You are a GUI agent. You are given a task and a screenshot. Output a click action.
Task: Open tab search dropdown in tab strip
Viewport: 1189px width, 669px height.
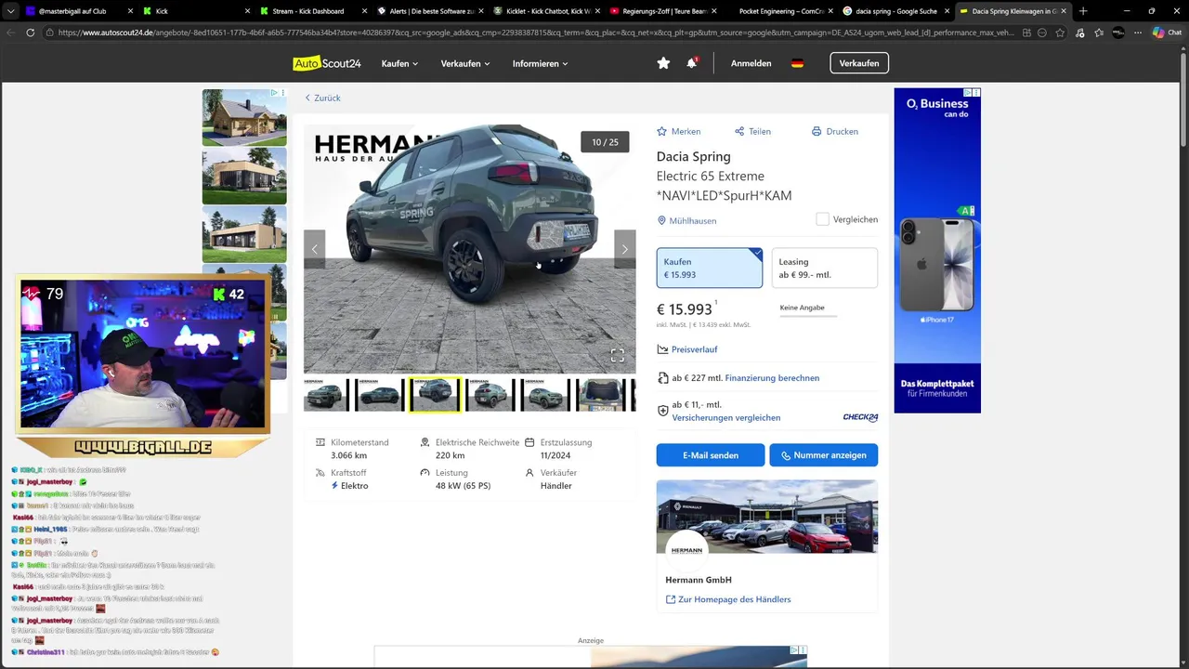[10, 11]
